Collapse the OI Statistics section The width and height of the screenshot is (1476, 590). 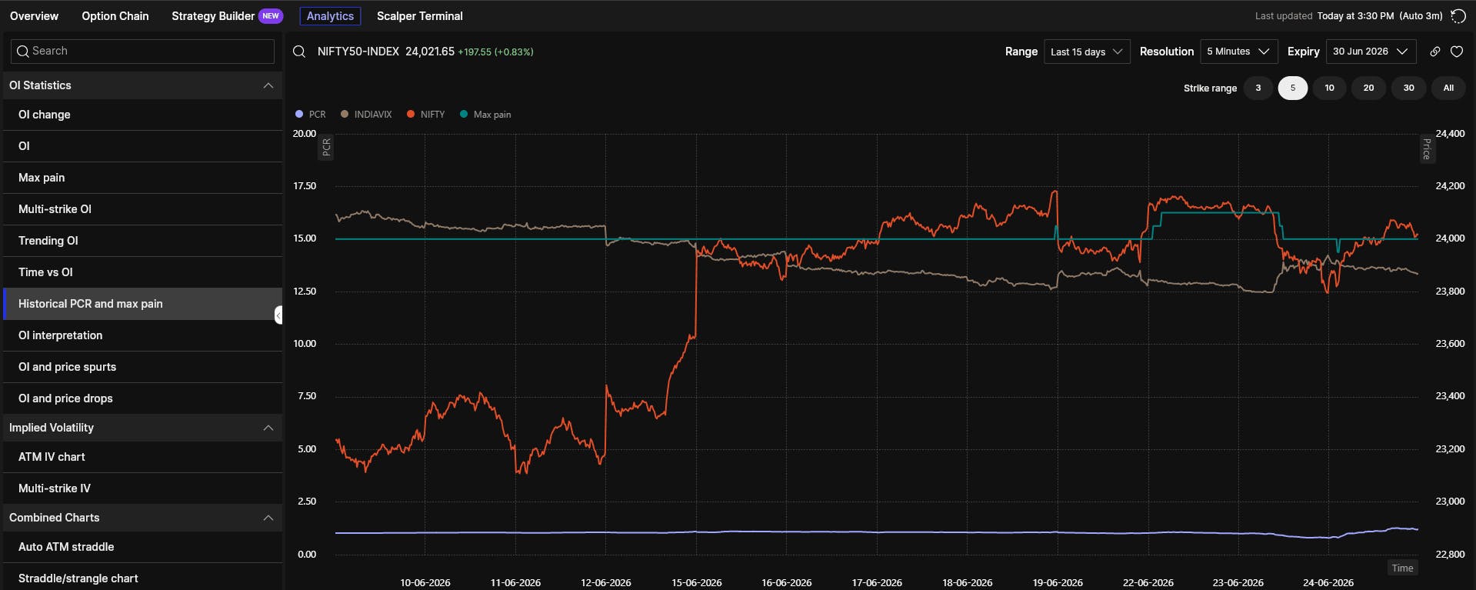coord(268,85)
